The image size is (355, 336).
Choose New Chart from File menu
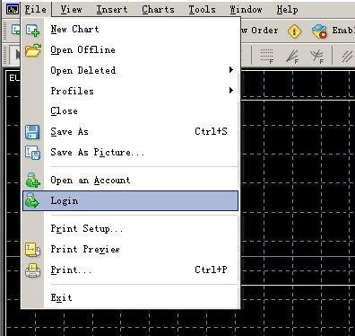[x=131, y=30]
